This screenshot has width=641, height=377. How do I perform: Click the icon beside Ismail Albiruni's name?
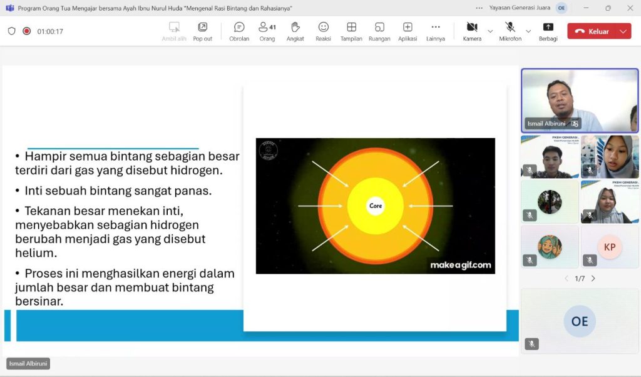[x=575, y=123]
